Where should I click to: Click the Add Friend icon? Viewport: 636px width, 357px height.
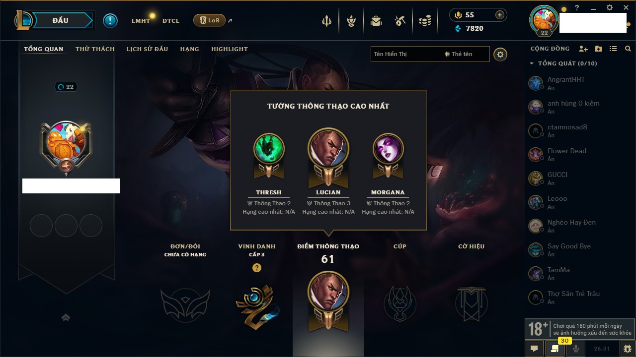pos(583,49)
